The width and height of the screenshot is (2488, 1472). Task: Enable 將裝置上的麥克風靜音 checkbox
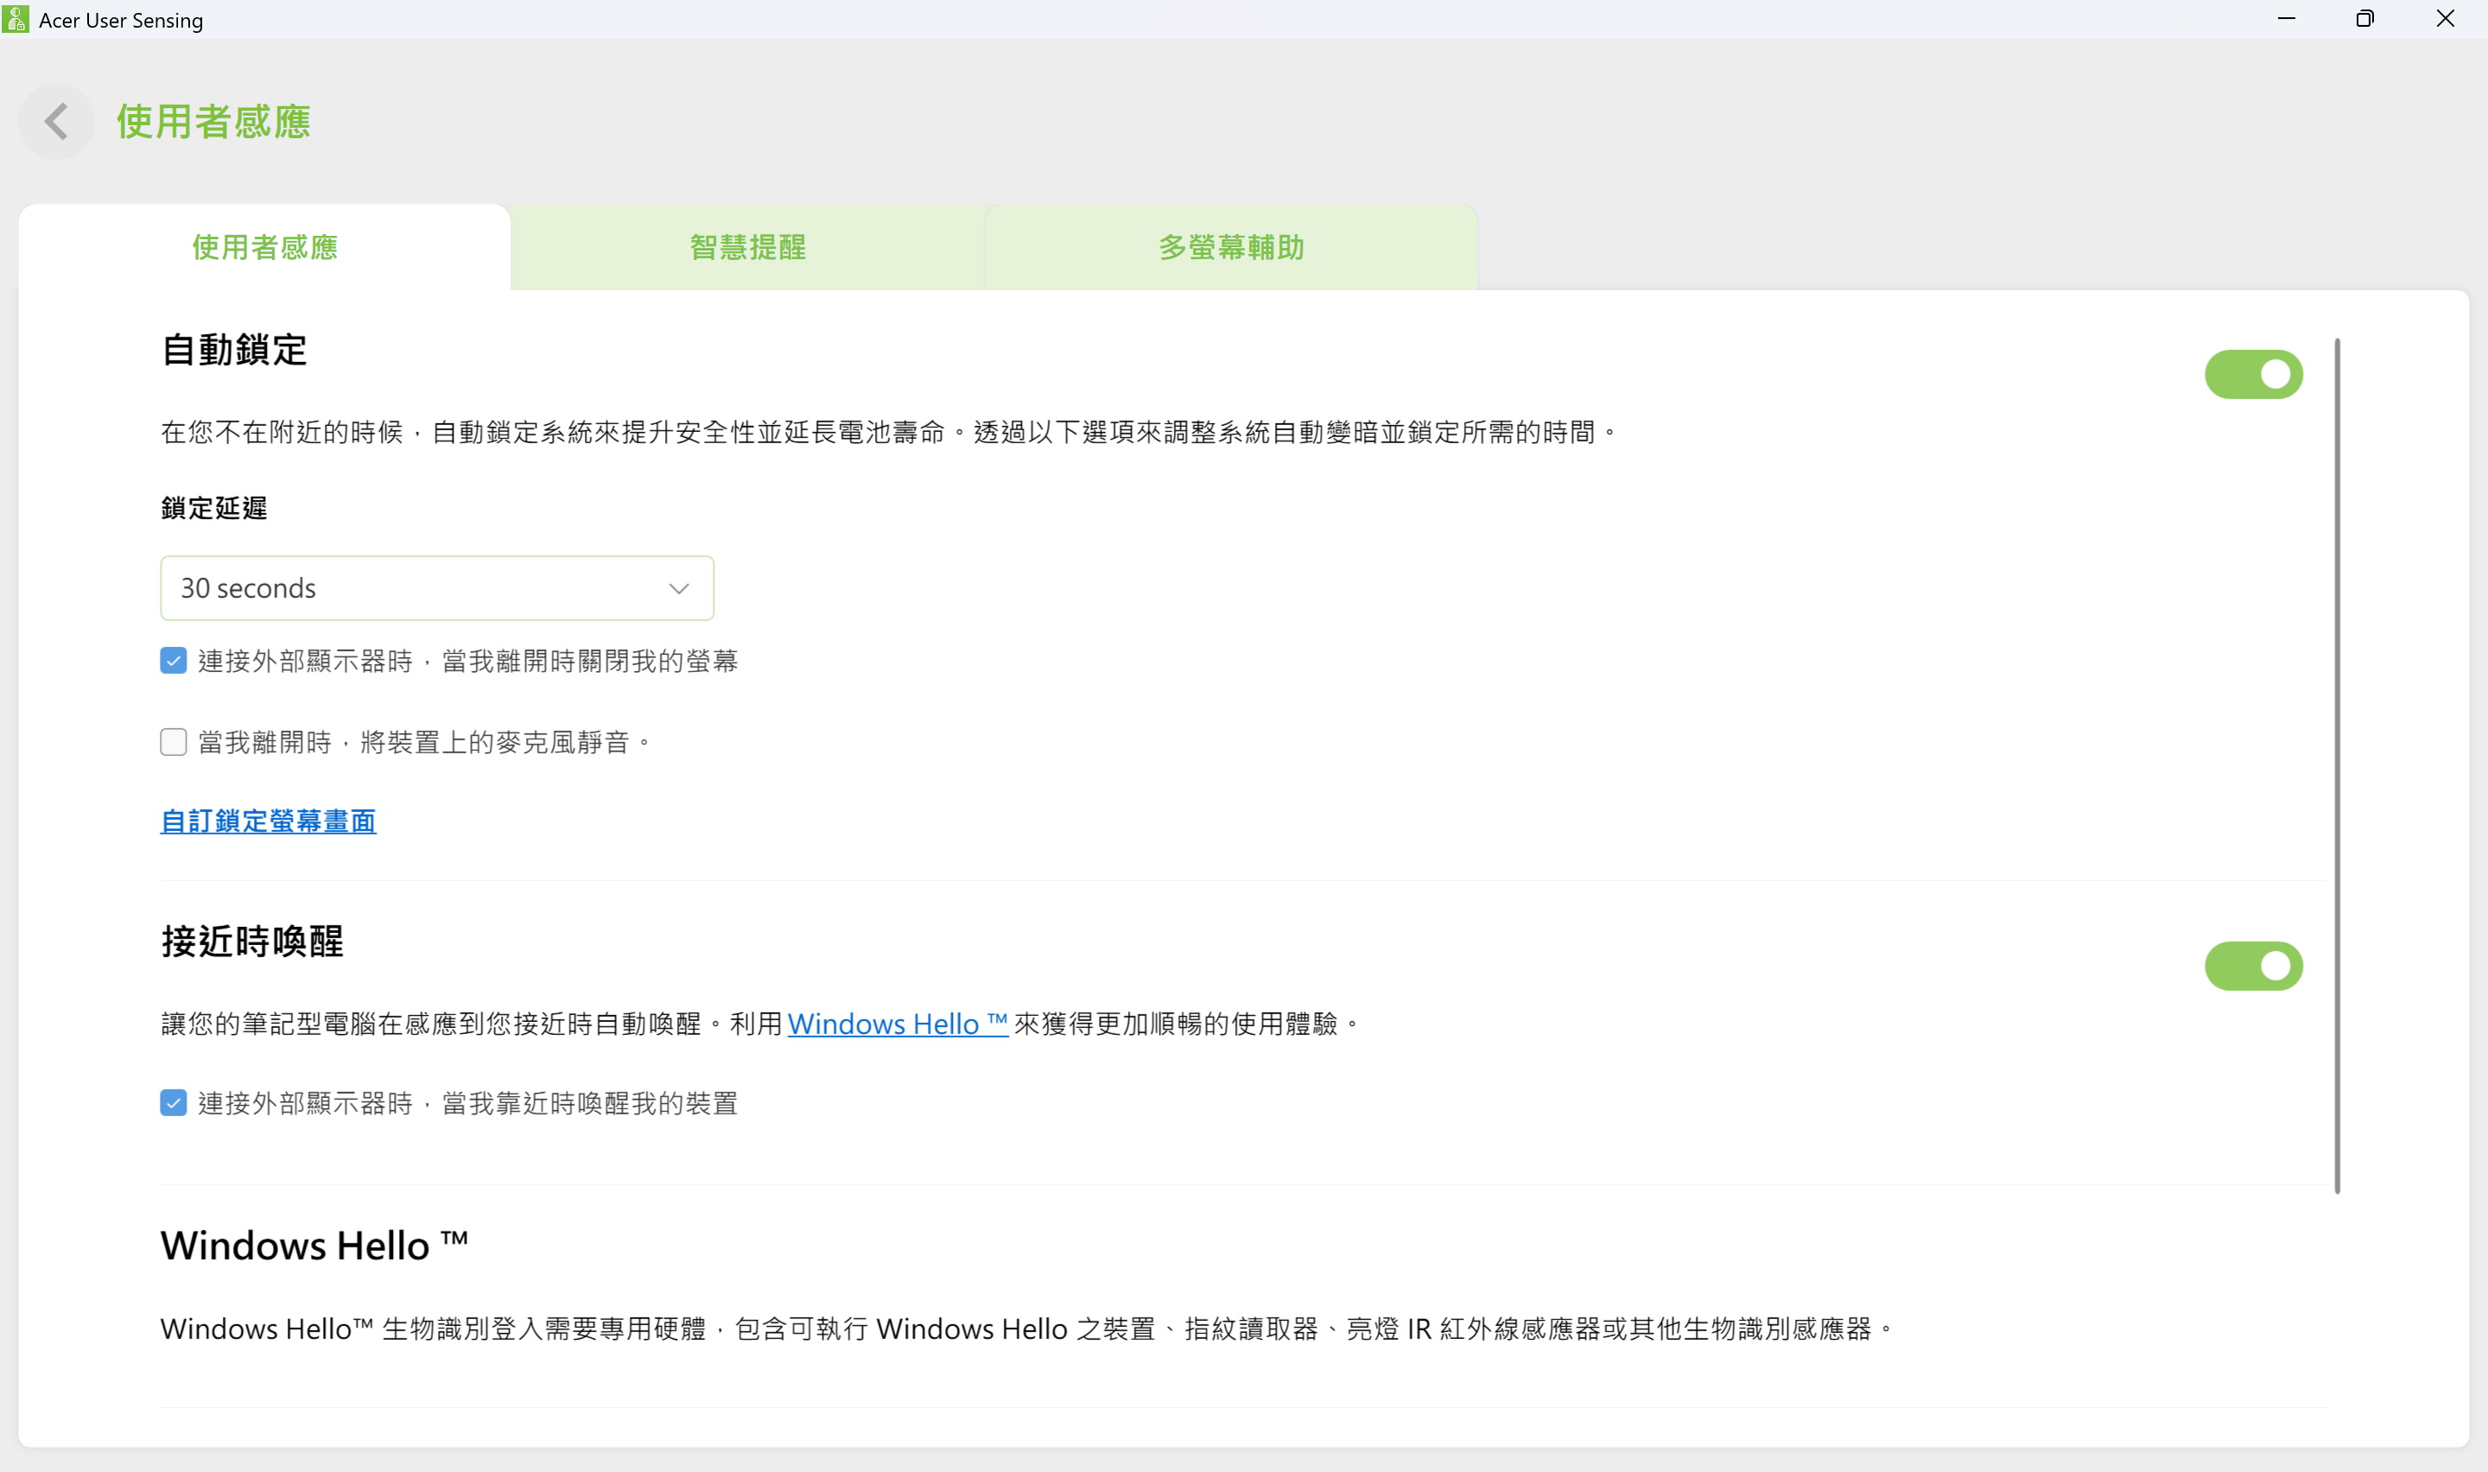point(174,742)
